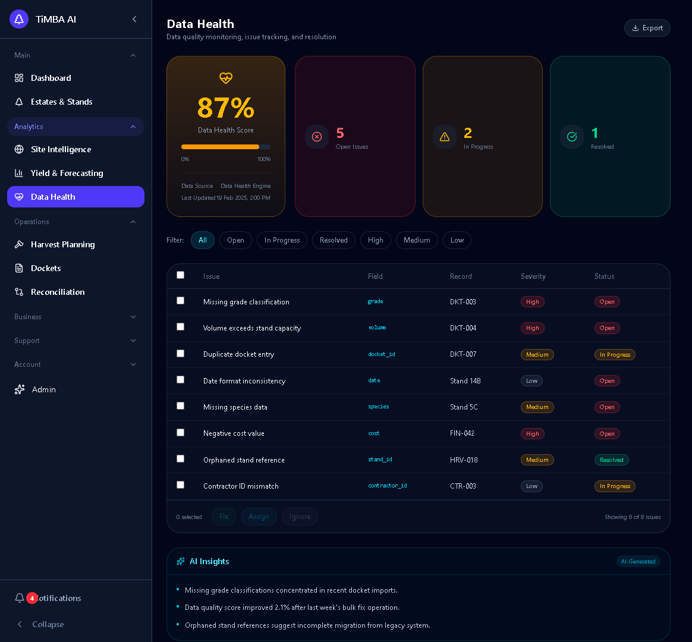Export the data health report
The width and height of the screenshot is (692, 642).
point(647,28)
